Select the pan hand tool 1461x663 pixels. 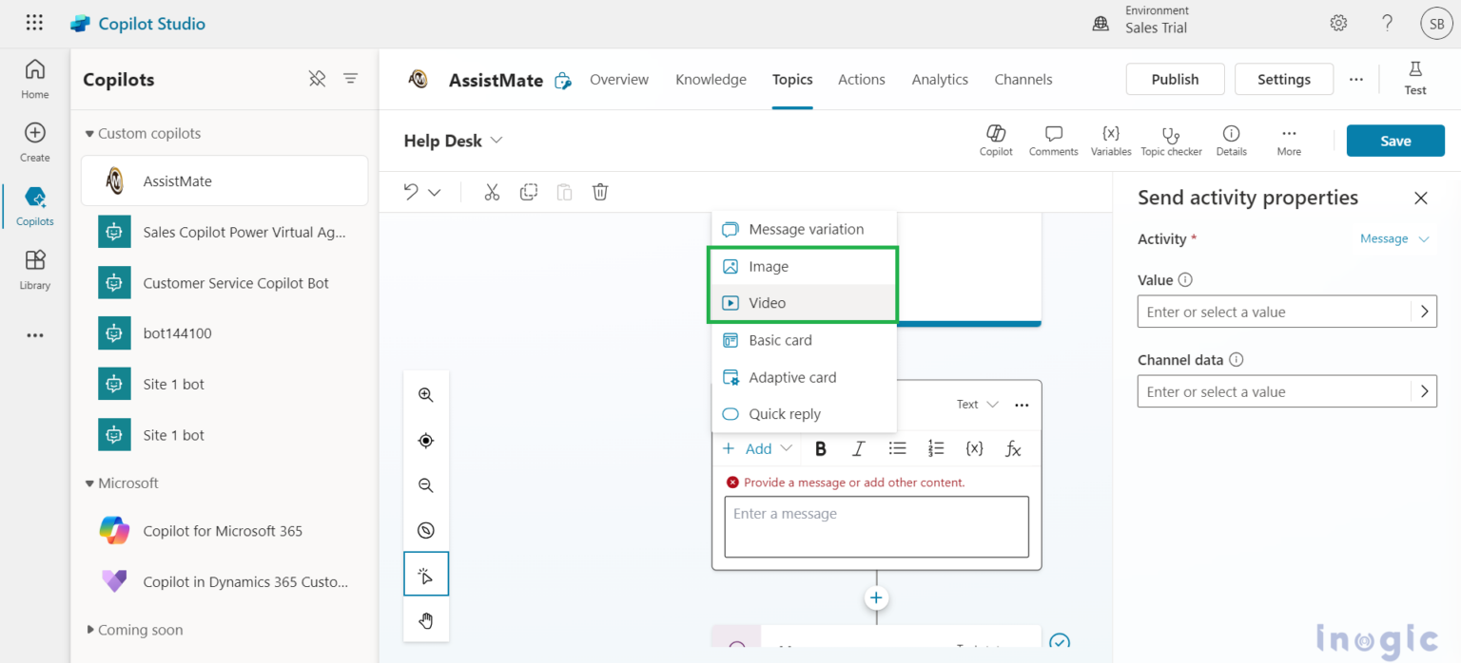(425, 620)
